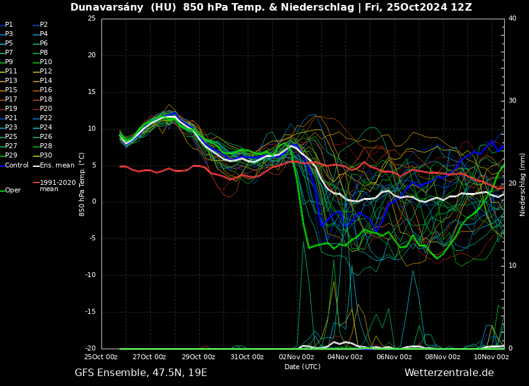This screenshot has height=386, width=529.
Task: Click the 850 hPa Temp. axis label
Action: coord(82,184)
